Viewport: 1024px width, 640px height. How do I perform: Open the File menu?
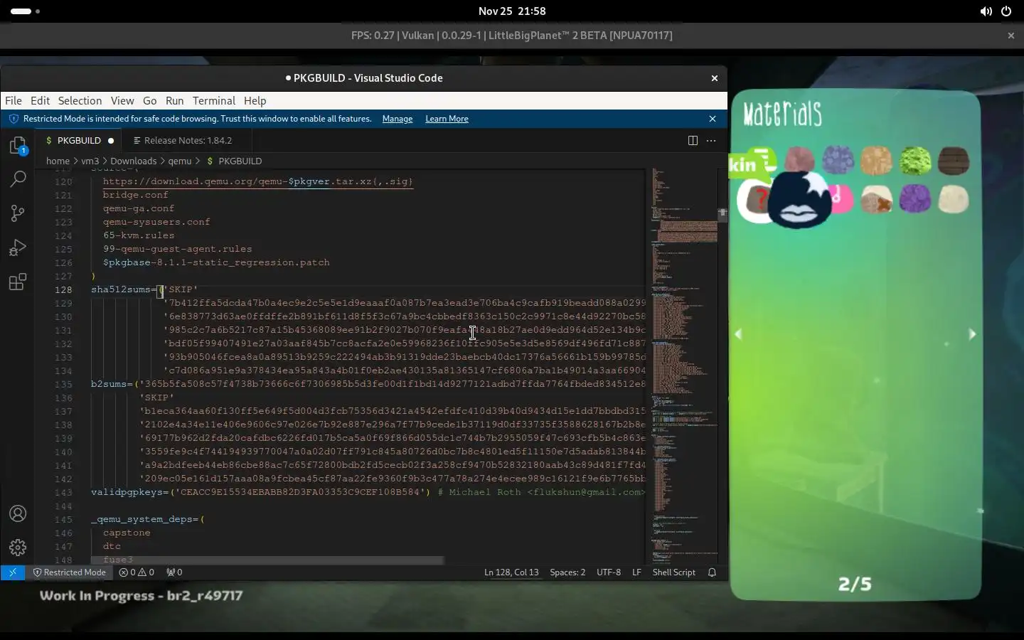tap(14, 101)
